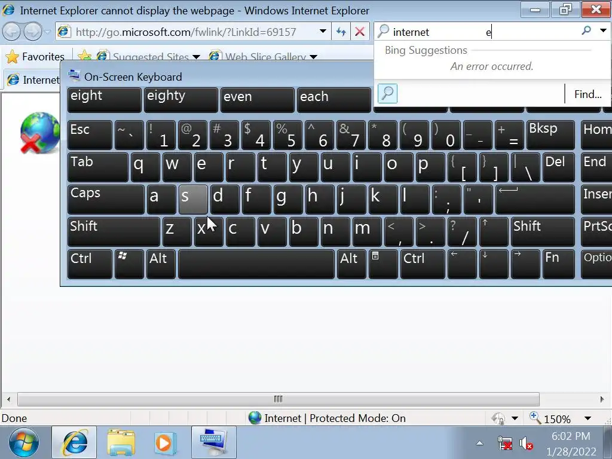This screenshot has width=612, height=459.
Task: Choose the 'eight' word prediction
Action: 104,100
